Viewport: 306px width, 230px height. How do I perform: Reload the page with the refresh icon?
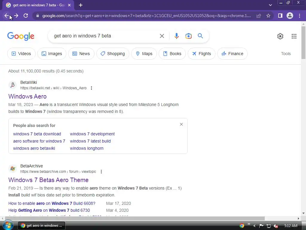coord(26,16)
